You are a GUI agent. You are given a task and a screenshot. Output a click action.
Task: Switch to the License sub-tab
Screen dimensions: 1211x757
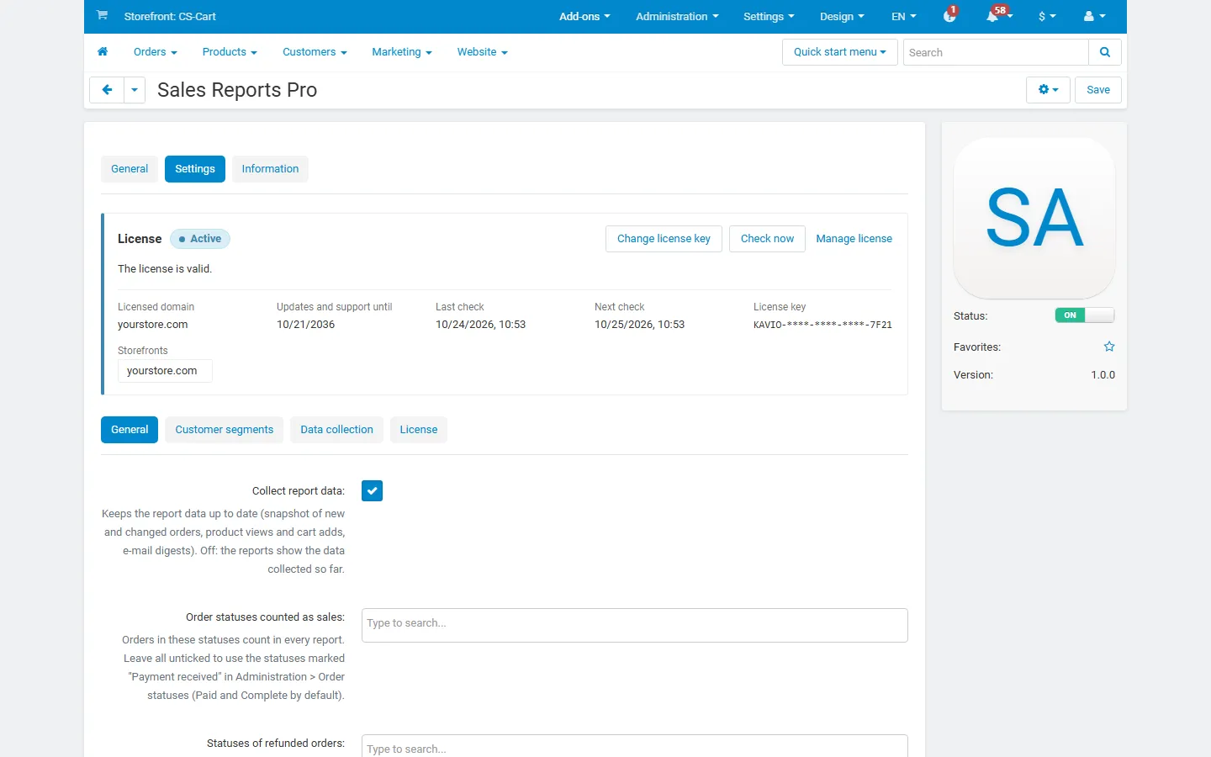pyautogui.click(x=419, y=430)
